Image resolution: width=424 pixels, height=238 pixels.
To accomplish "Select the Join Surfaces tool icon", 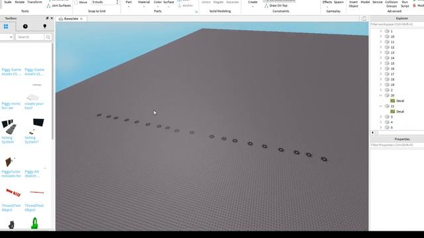I will tap(48, 6).
